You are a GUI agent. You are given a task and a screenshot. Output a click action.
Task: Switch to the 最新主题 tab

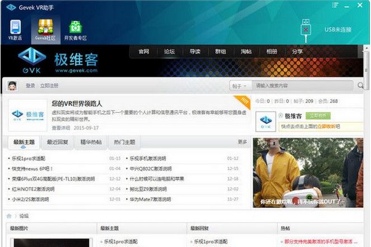pos(24,142)
